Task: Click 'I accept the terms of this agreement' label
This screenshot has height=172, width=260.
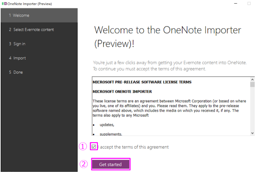Action: pyautogui.click(x=133, y=147)
